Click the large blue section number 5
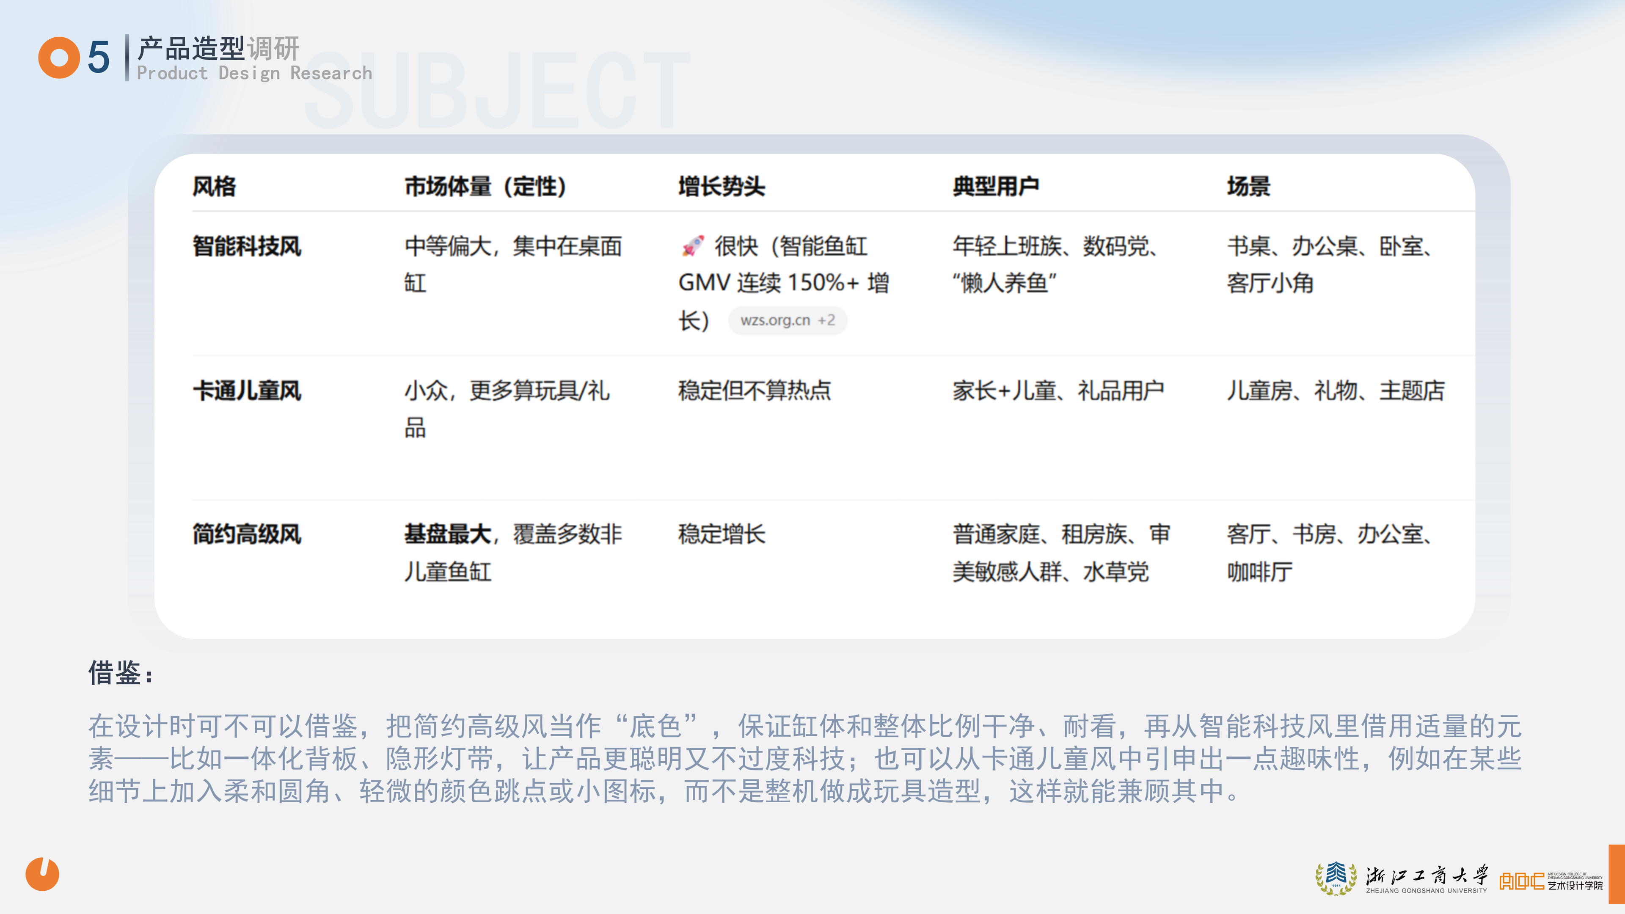 (99, 58)
